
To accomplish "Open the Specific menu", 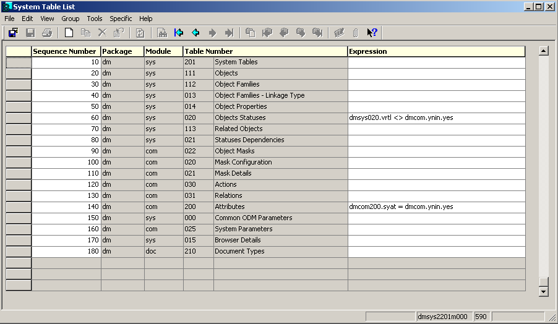I will (121, 19).
